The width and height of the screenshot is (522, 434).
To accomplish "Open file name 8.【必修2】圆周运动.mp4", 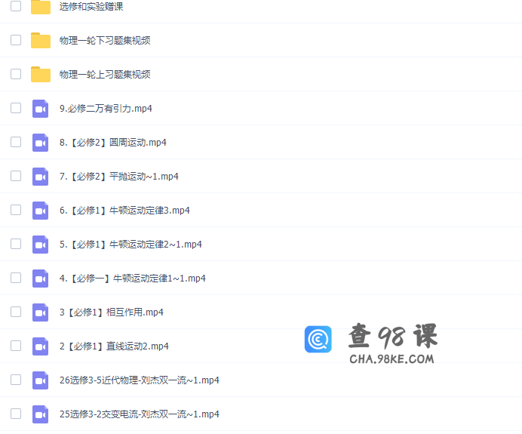I will coord(113,142).
